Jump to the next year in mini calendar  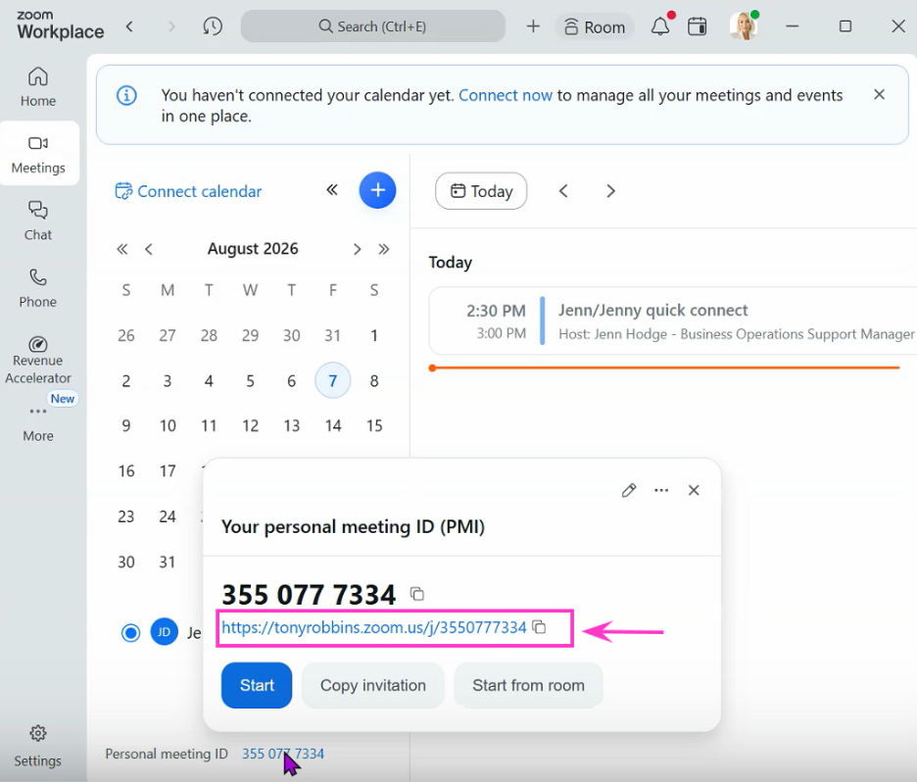click(384, 250)
